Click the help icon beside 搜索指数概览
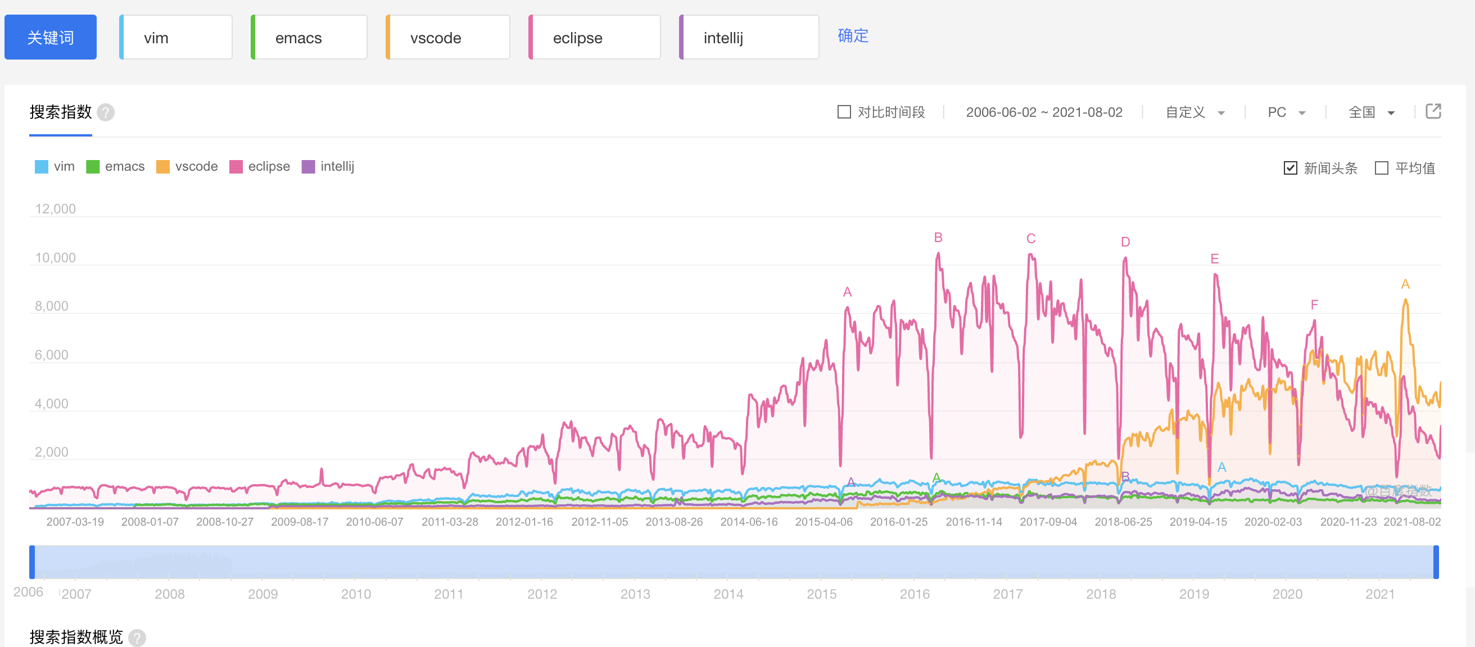Viewport: 1475px width, 647px height. 137,637
